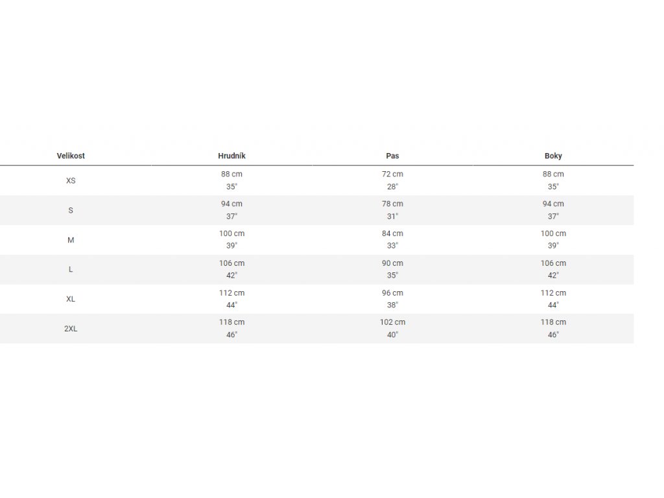The height and width of the screenshot is (498, 664).
Task: Select the 2XL size row label
Action: 71,329
